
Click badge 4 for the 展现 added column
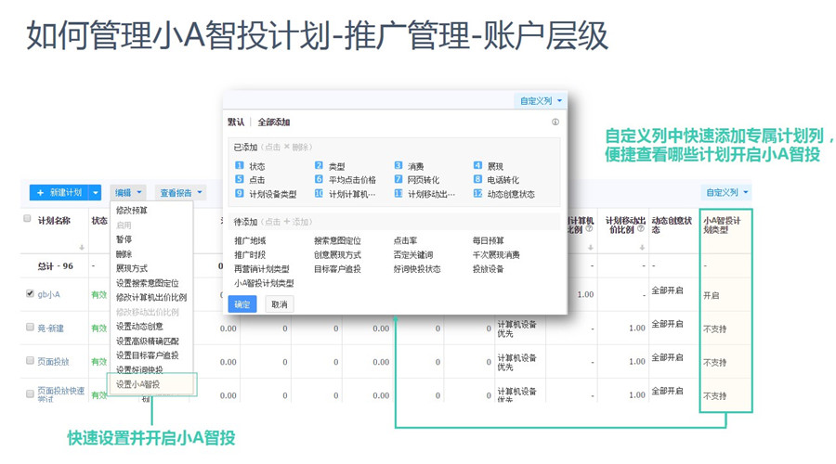[x=477, y=166]
